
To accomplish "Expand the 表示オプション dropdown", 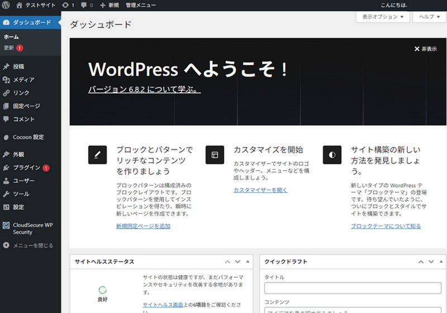I will click(383, 17).
